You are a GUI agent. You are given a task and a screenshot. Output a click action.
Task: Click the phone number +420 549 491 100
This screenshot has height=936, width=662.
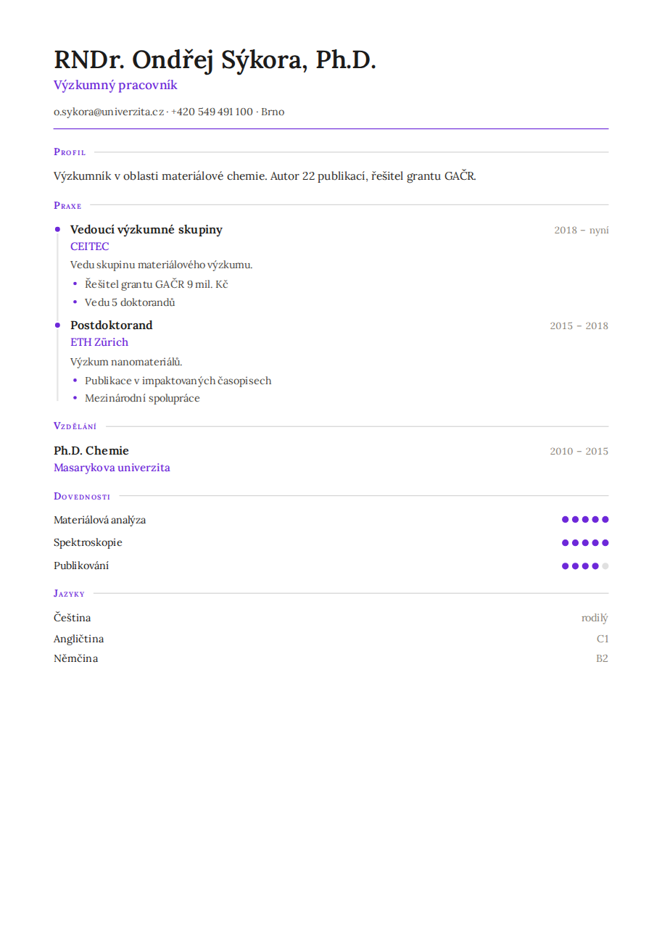pos(212,112)
